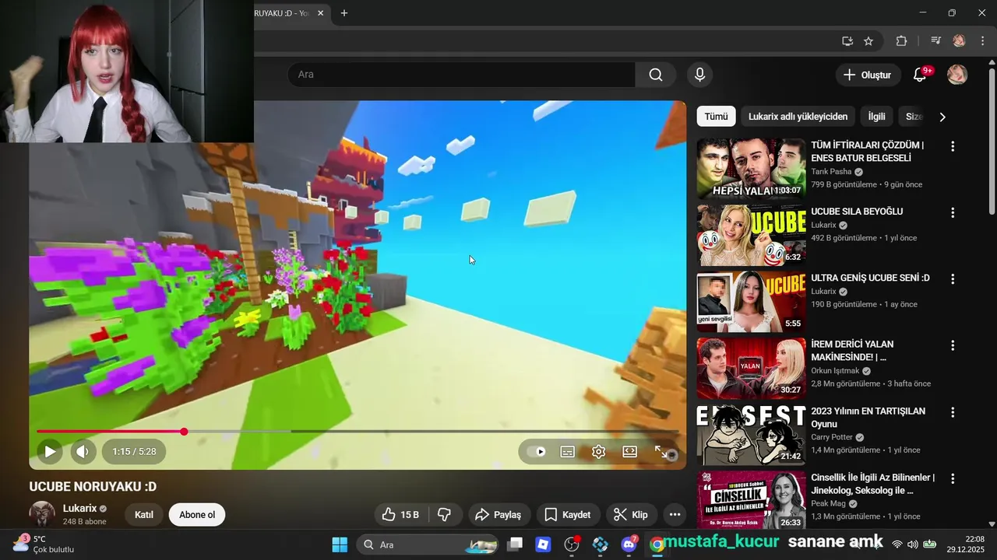
Task: Switch to theater mode view
Action: click(630, 451)
